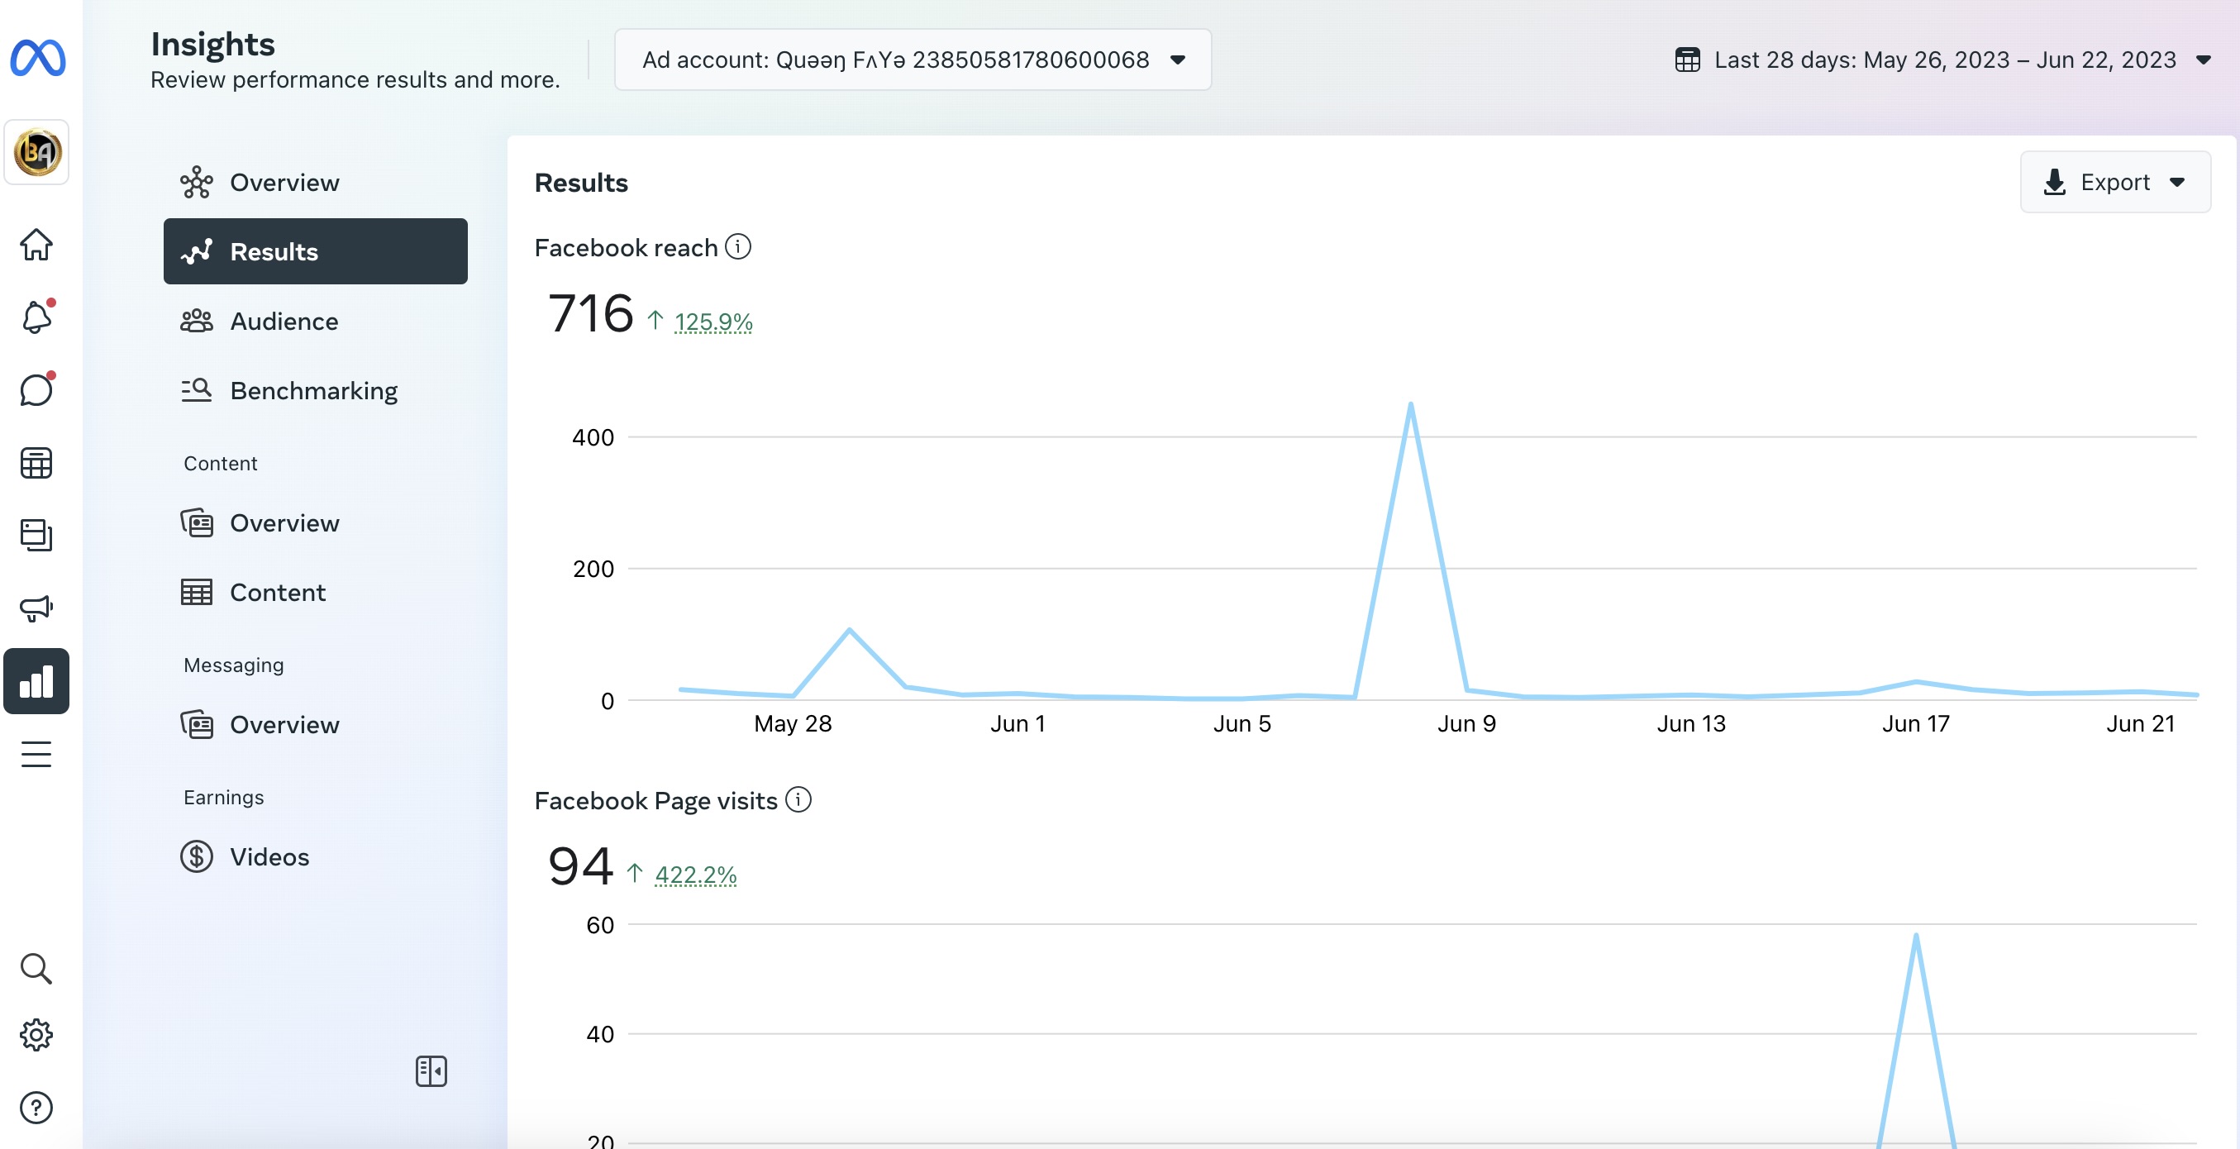Open the Audience section

[x=316, y=321]
